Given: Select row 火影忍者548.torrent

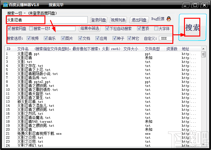Looking at the screenshot, I should coord(103,121).
